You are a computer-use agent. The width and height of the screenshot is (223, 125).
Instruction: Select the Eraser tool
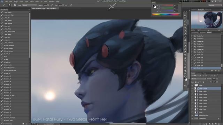(185, 46)
